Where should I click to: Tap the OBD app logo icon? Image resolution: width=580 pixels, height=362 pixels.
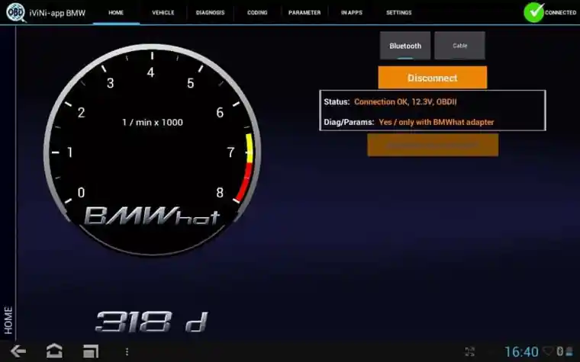[16, 12]
